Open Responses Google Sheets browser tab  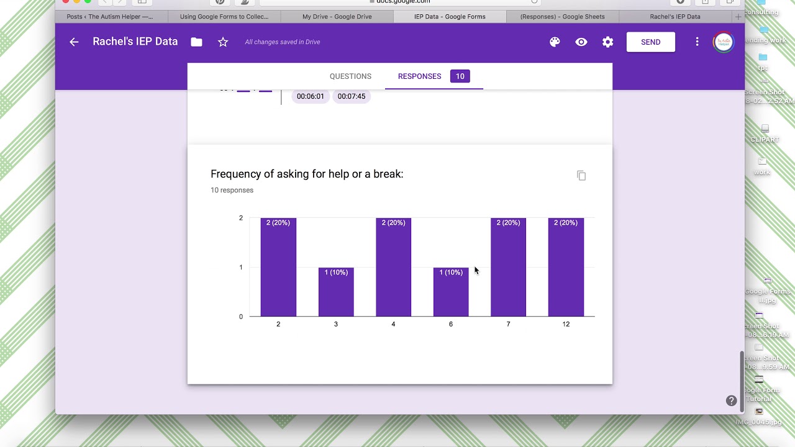pyautogui.click(x=563, y=17)
